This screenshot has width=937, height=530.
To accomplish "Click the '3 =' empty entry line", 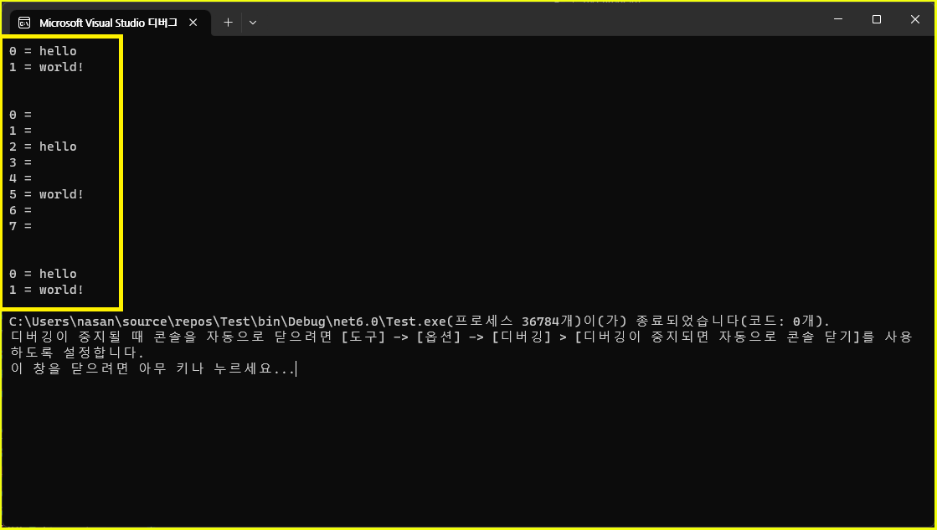I will pos(20,162).
